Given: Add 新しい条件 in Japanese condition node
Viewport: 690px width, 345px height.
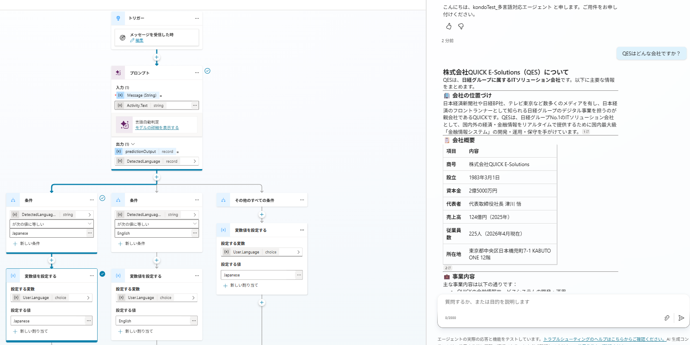Looking at the screenshot, I should 26,244.
